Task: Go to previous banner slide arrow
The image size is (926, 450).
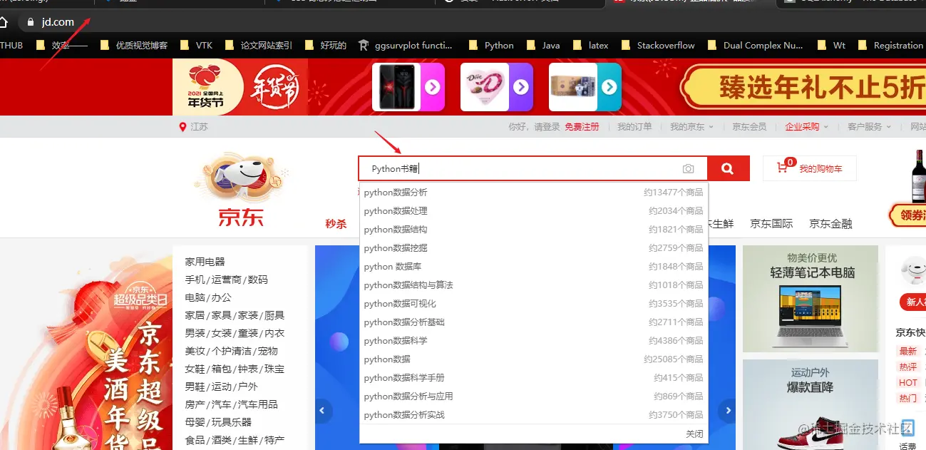Action: 323,410
